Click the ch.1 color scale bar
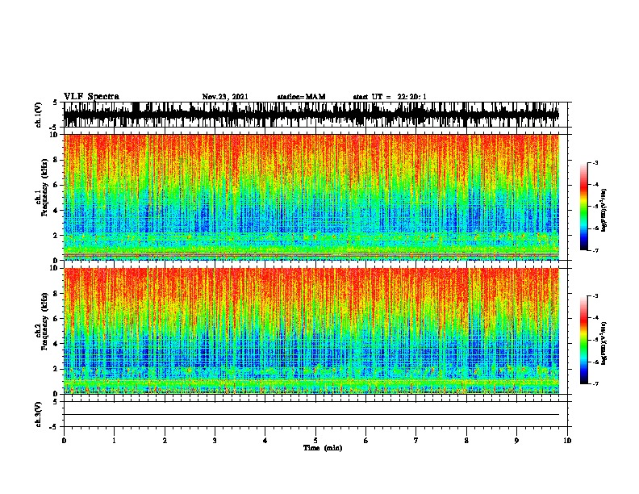Screen dimensions: 639x494 tap(583, 207)
